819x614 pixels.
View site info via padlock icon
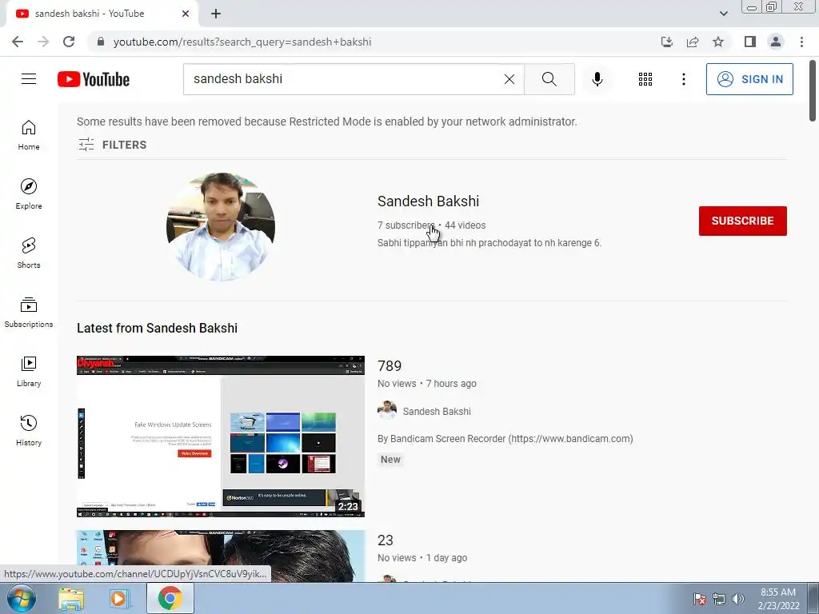click(101, 42)
